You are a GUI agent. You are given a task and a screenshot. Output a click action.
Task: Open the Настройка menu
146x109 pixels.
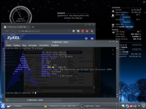click(x=44, y=45)
